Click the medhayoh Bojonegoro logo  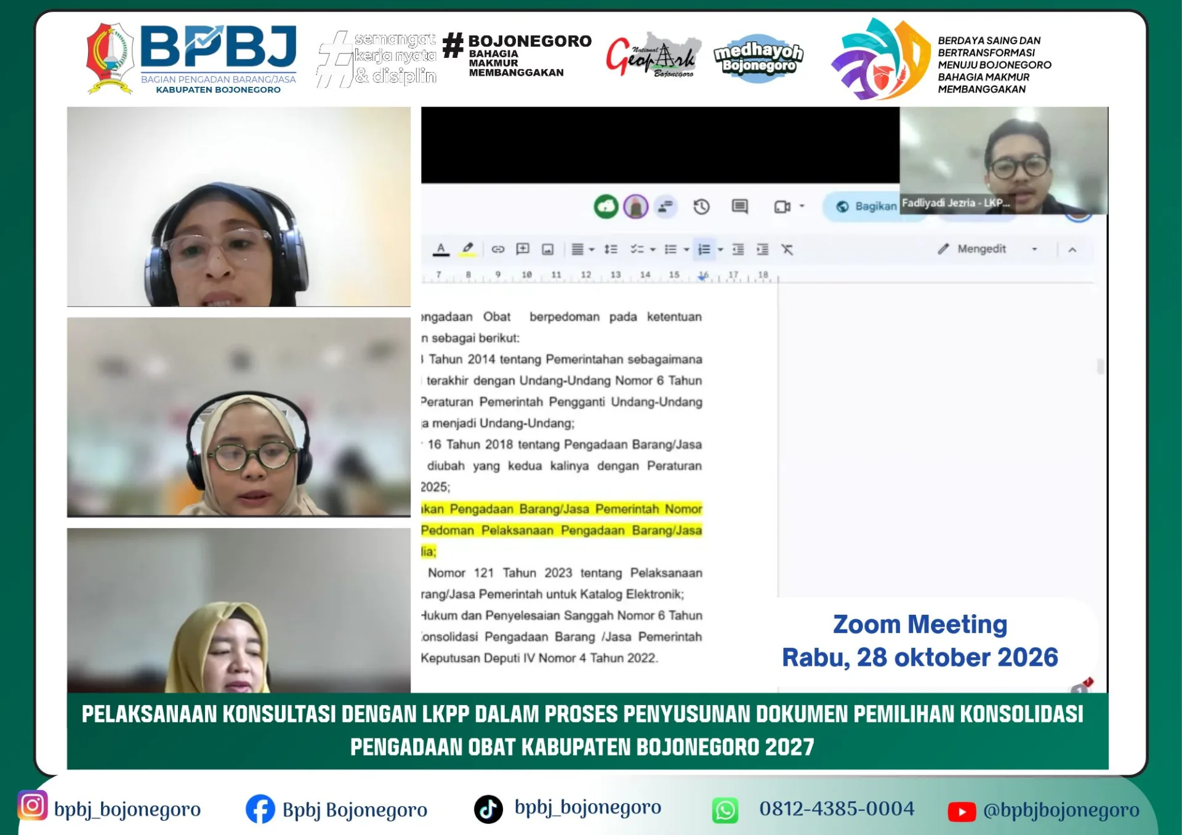759,59
